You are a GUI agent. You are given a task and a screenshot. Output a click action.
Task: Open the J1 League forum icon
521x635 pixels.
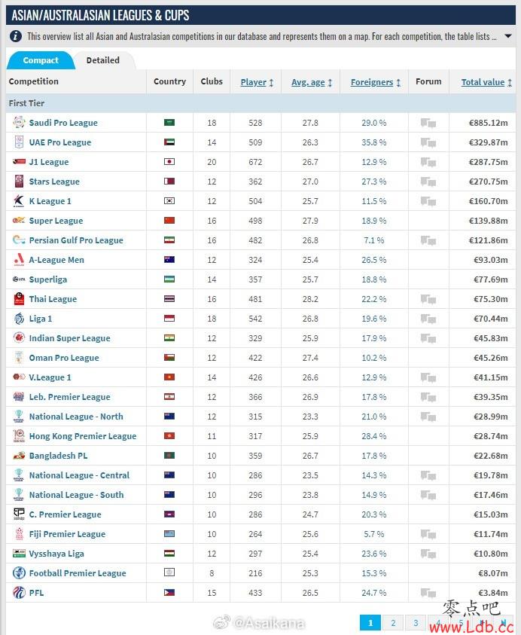(x=428, y=163)
